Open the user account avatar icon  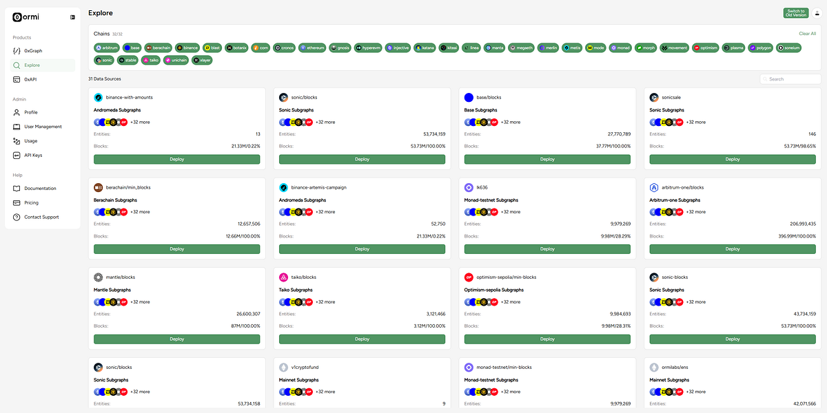click(817, 12)
